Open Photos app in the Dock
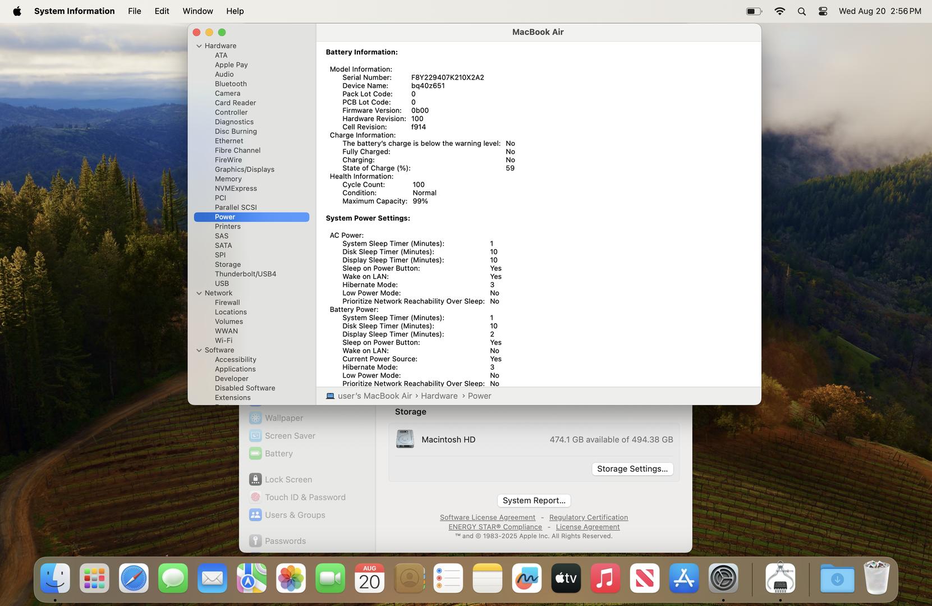Viewport: 932px width, 606px height. [x=291, y=578]
